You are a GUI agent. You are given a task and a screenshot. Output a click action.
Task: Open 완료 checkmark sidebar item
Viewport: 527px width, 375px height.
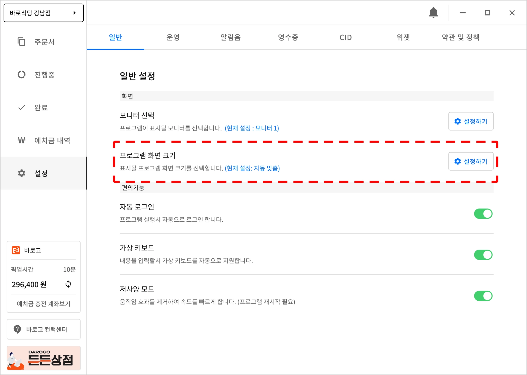tap(33, 108)
